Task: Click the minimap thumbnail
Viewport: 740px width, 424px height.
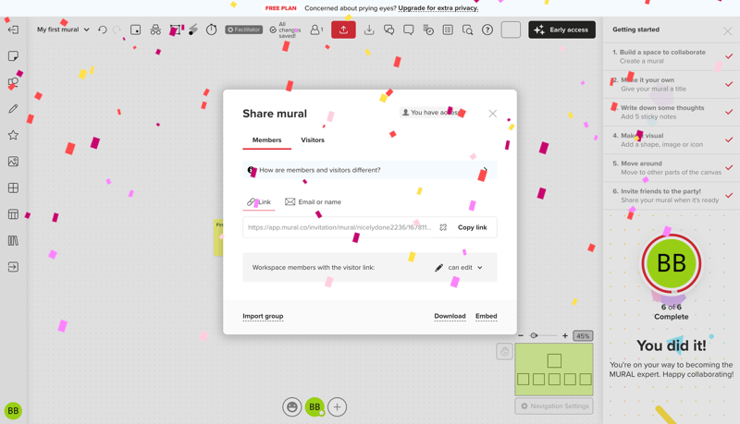Action: [554, 369]
